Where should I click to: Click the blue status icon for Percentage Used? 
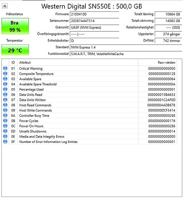click(x=5, y=89)
